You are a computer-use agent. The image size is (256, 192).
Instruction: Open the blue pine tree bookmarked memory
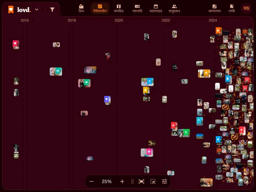(x=219, y=140)
